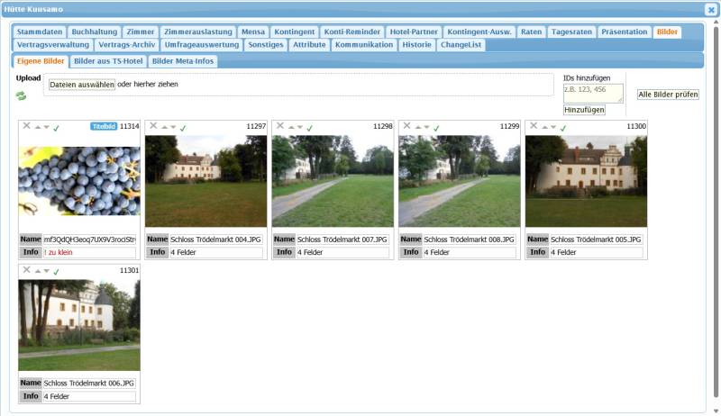Move image 11300 up with arrow icon
This screenshot has height=416, width=721.
544,127
